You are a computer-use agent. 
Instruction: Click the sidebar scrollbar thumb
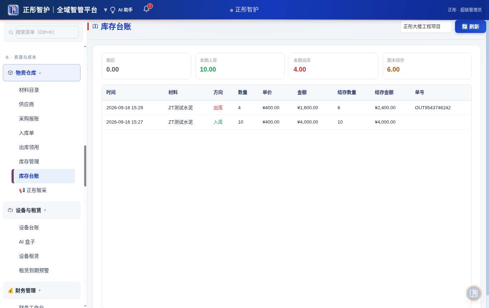click(85, 166)
